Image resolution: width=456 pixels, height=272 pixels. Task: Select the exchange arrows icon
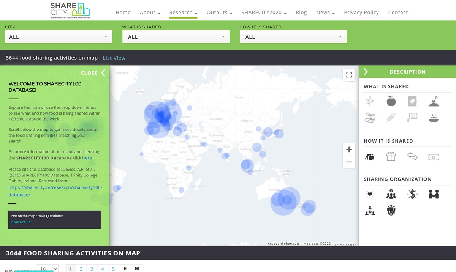[x=412, y=156]
